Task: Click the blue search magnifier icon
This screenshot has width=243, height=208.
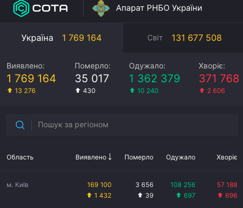Action: (20, 125)
